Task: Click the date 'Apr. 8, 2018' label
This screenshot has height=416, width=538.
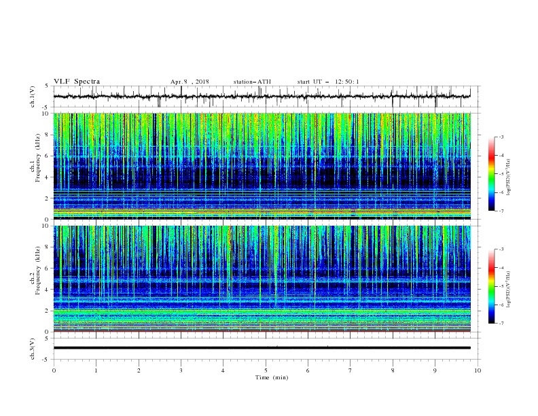Action: point(190,82)
